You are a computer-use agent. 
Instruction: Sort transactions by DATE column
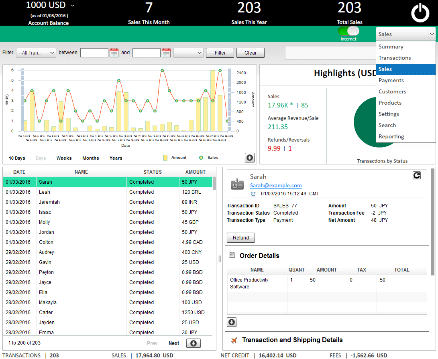[19, 172]
